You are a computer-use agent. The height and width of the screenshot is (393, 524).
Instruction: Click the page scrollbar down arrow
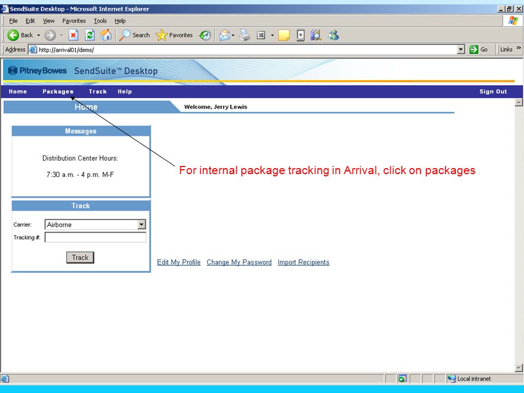(x=519, y=367)
